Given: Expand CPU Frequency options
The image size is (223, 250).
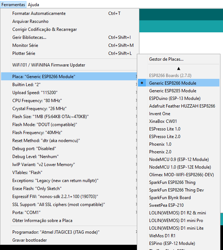Looking at the screenshot, I should point(69,100).
